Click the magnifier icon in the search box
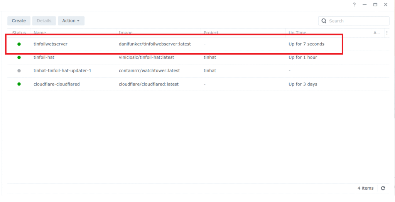Screen dimensions: 395x202 point(324,21)
